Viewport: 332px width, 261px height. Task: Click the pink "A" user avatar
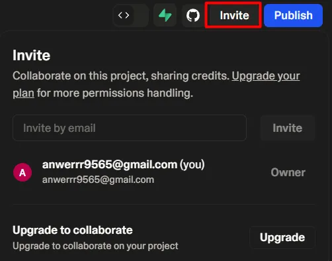22,172
